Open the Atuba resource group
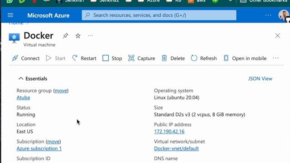Screen dimensions: 290x163 [23, 98]
